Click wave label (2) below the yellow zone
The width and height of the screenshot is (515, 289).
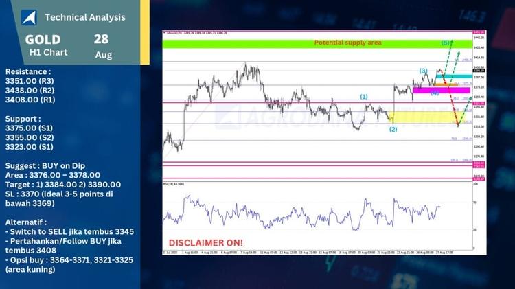(393, 129)
